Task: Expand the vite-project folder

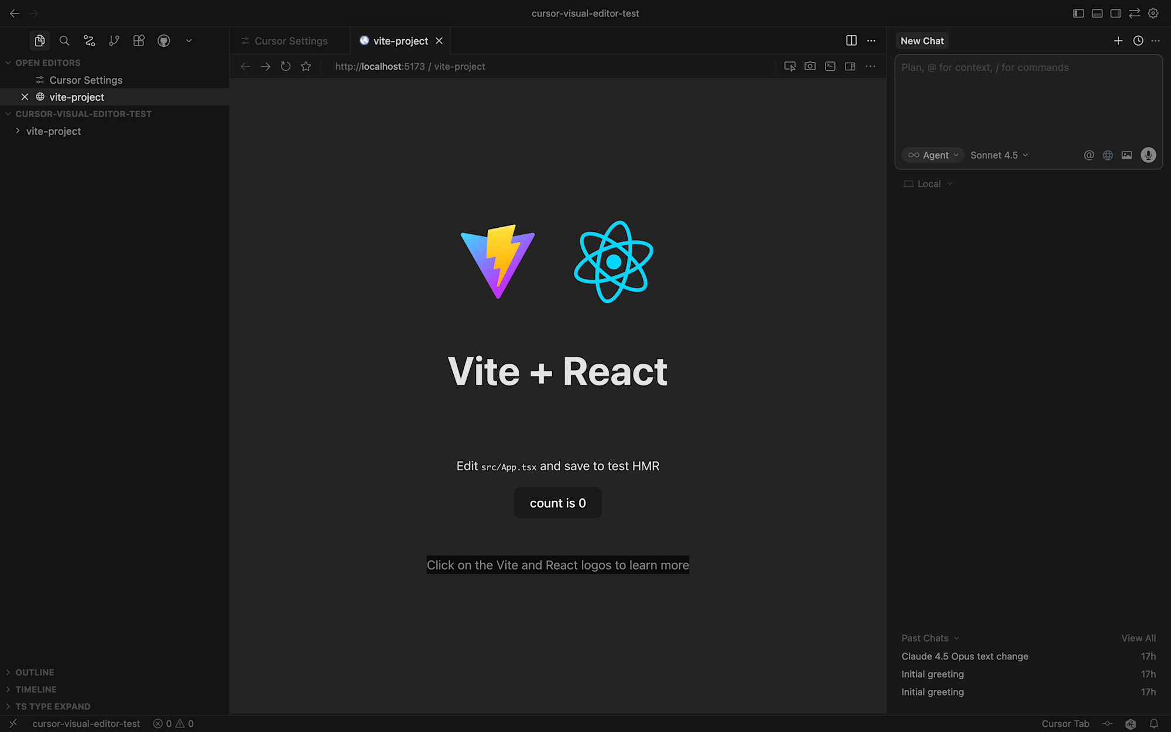Action: point(53,131)
